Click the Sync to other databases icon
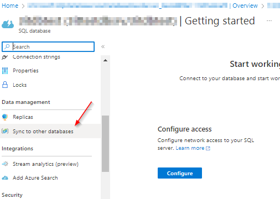The width and height of the screenshot is (280, 199). point(5,131)
